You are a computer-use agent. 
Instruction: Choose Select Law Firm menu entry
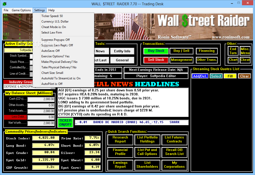pos(63,33)
